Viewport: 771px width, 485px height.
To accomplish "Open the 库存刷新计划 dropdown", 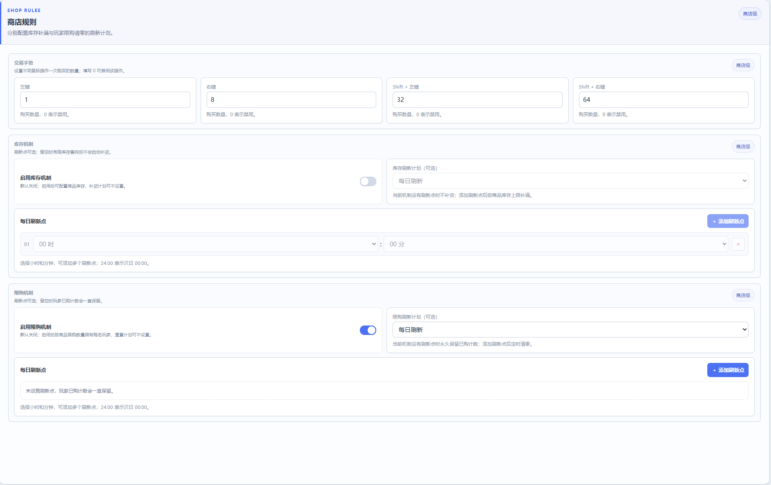I will pos(570,181).
